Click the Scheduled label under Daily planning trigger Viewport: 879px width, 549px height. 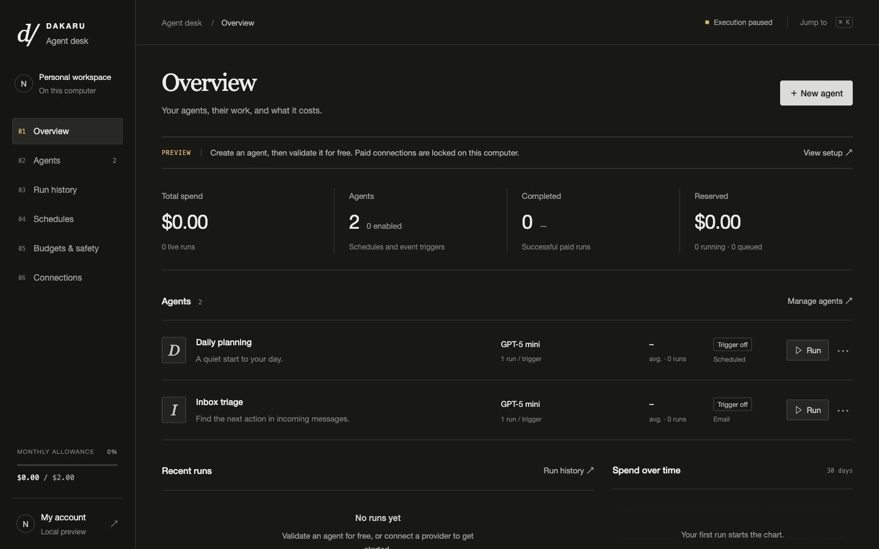(x=729, y=360)
